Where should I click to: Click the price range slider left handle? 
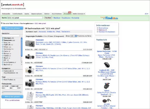tap(2, 92)
